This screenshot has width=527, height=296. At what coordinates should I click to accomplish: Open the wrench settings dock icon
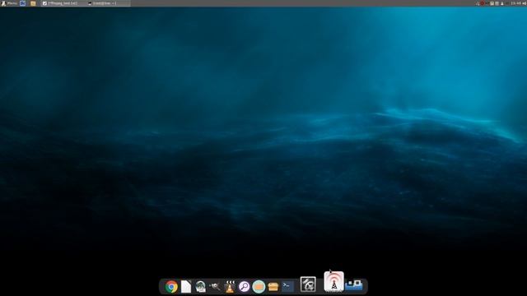point(308,284)
